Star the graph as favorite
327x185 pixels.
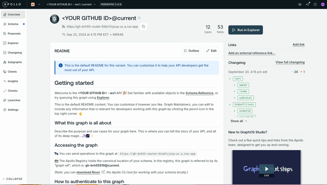(139, 18)
